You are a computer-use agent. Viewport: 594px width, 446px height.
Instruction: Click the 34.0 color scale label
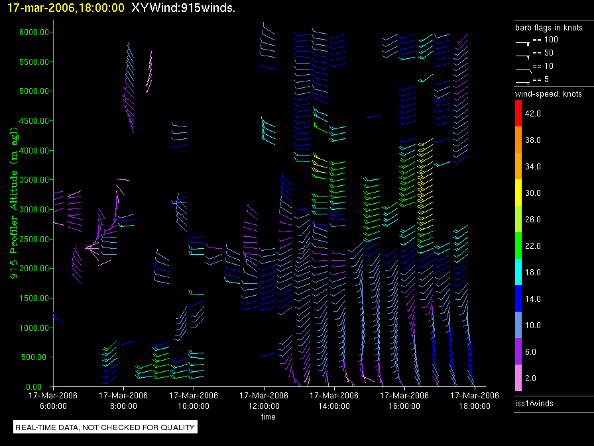[532, 166]
